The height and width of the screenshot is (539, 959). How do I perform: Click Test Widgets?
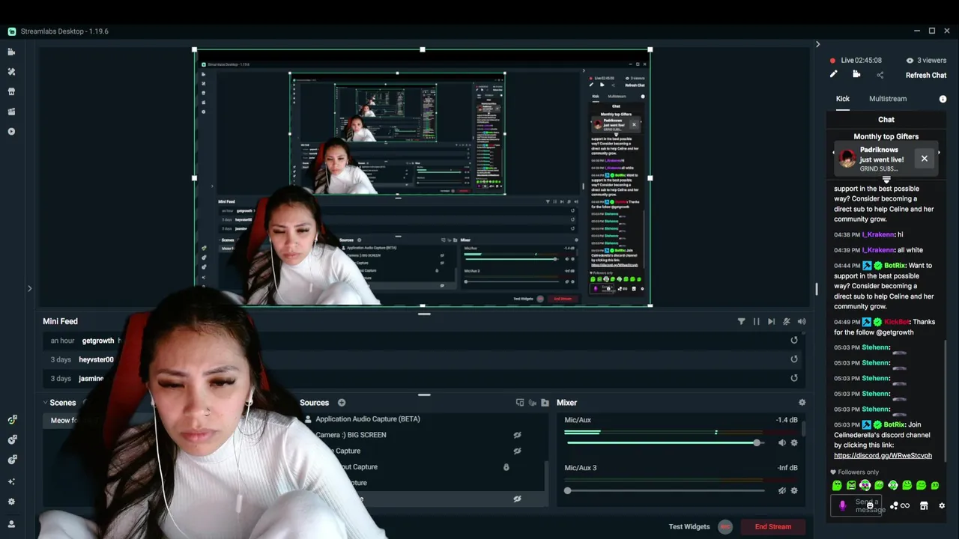(x=689, y=526)
